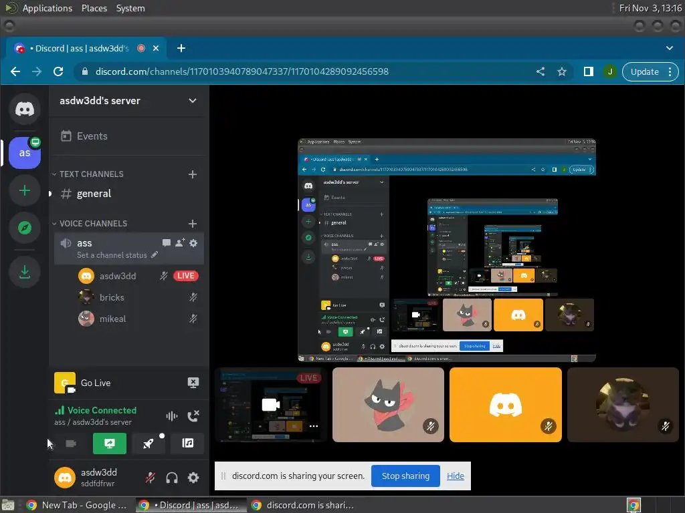Open the soundboard icon

point(188,444)
